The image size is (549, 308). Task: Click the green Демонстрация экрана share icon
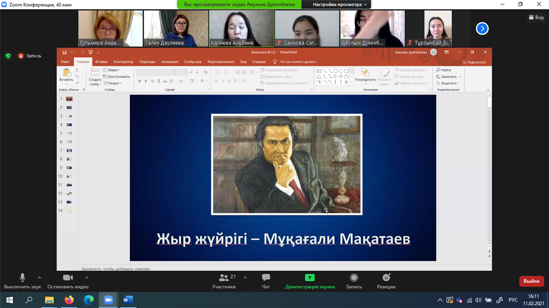pos(310,278)
